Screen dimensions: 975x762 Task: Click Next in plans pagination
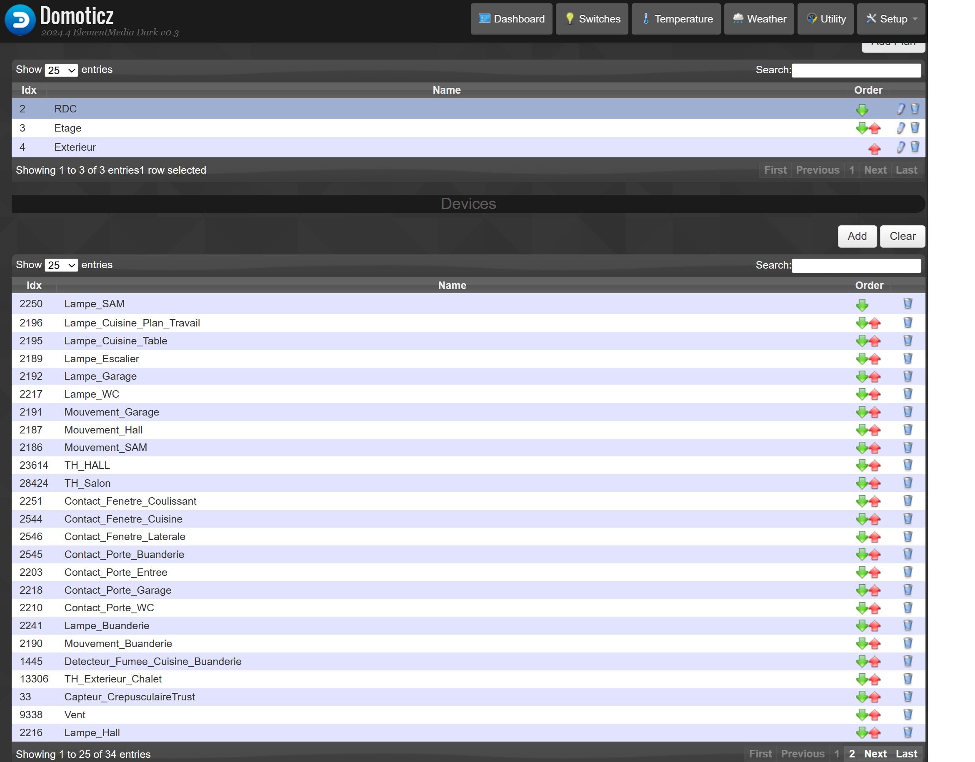coord(875,170)
